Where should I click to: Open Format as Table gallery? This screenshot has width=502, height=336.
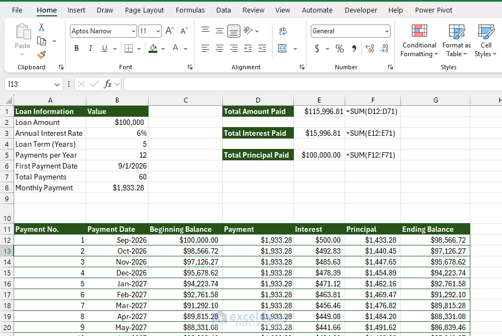click(x=457, y=40)
